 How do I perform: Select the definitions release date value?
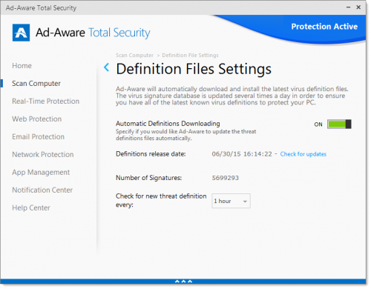point(242,154)
